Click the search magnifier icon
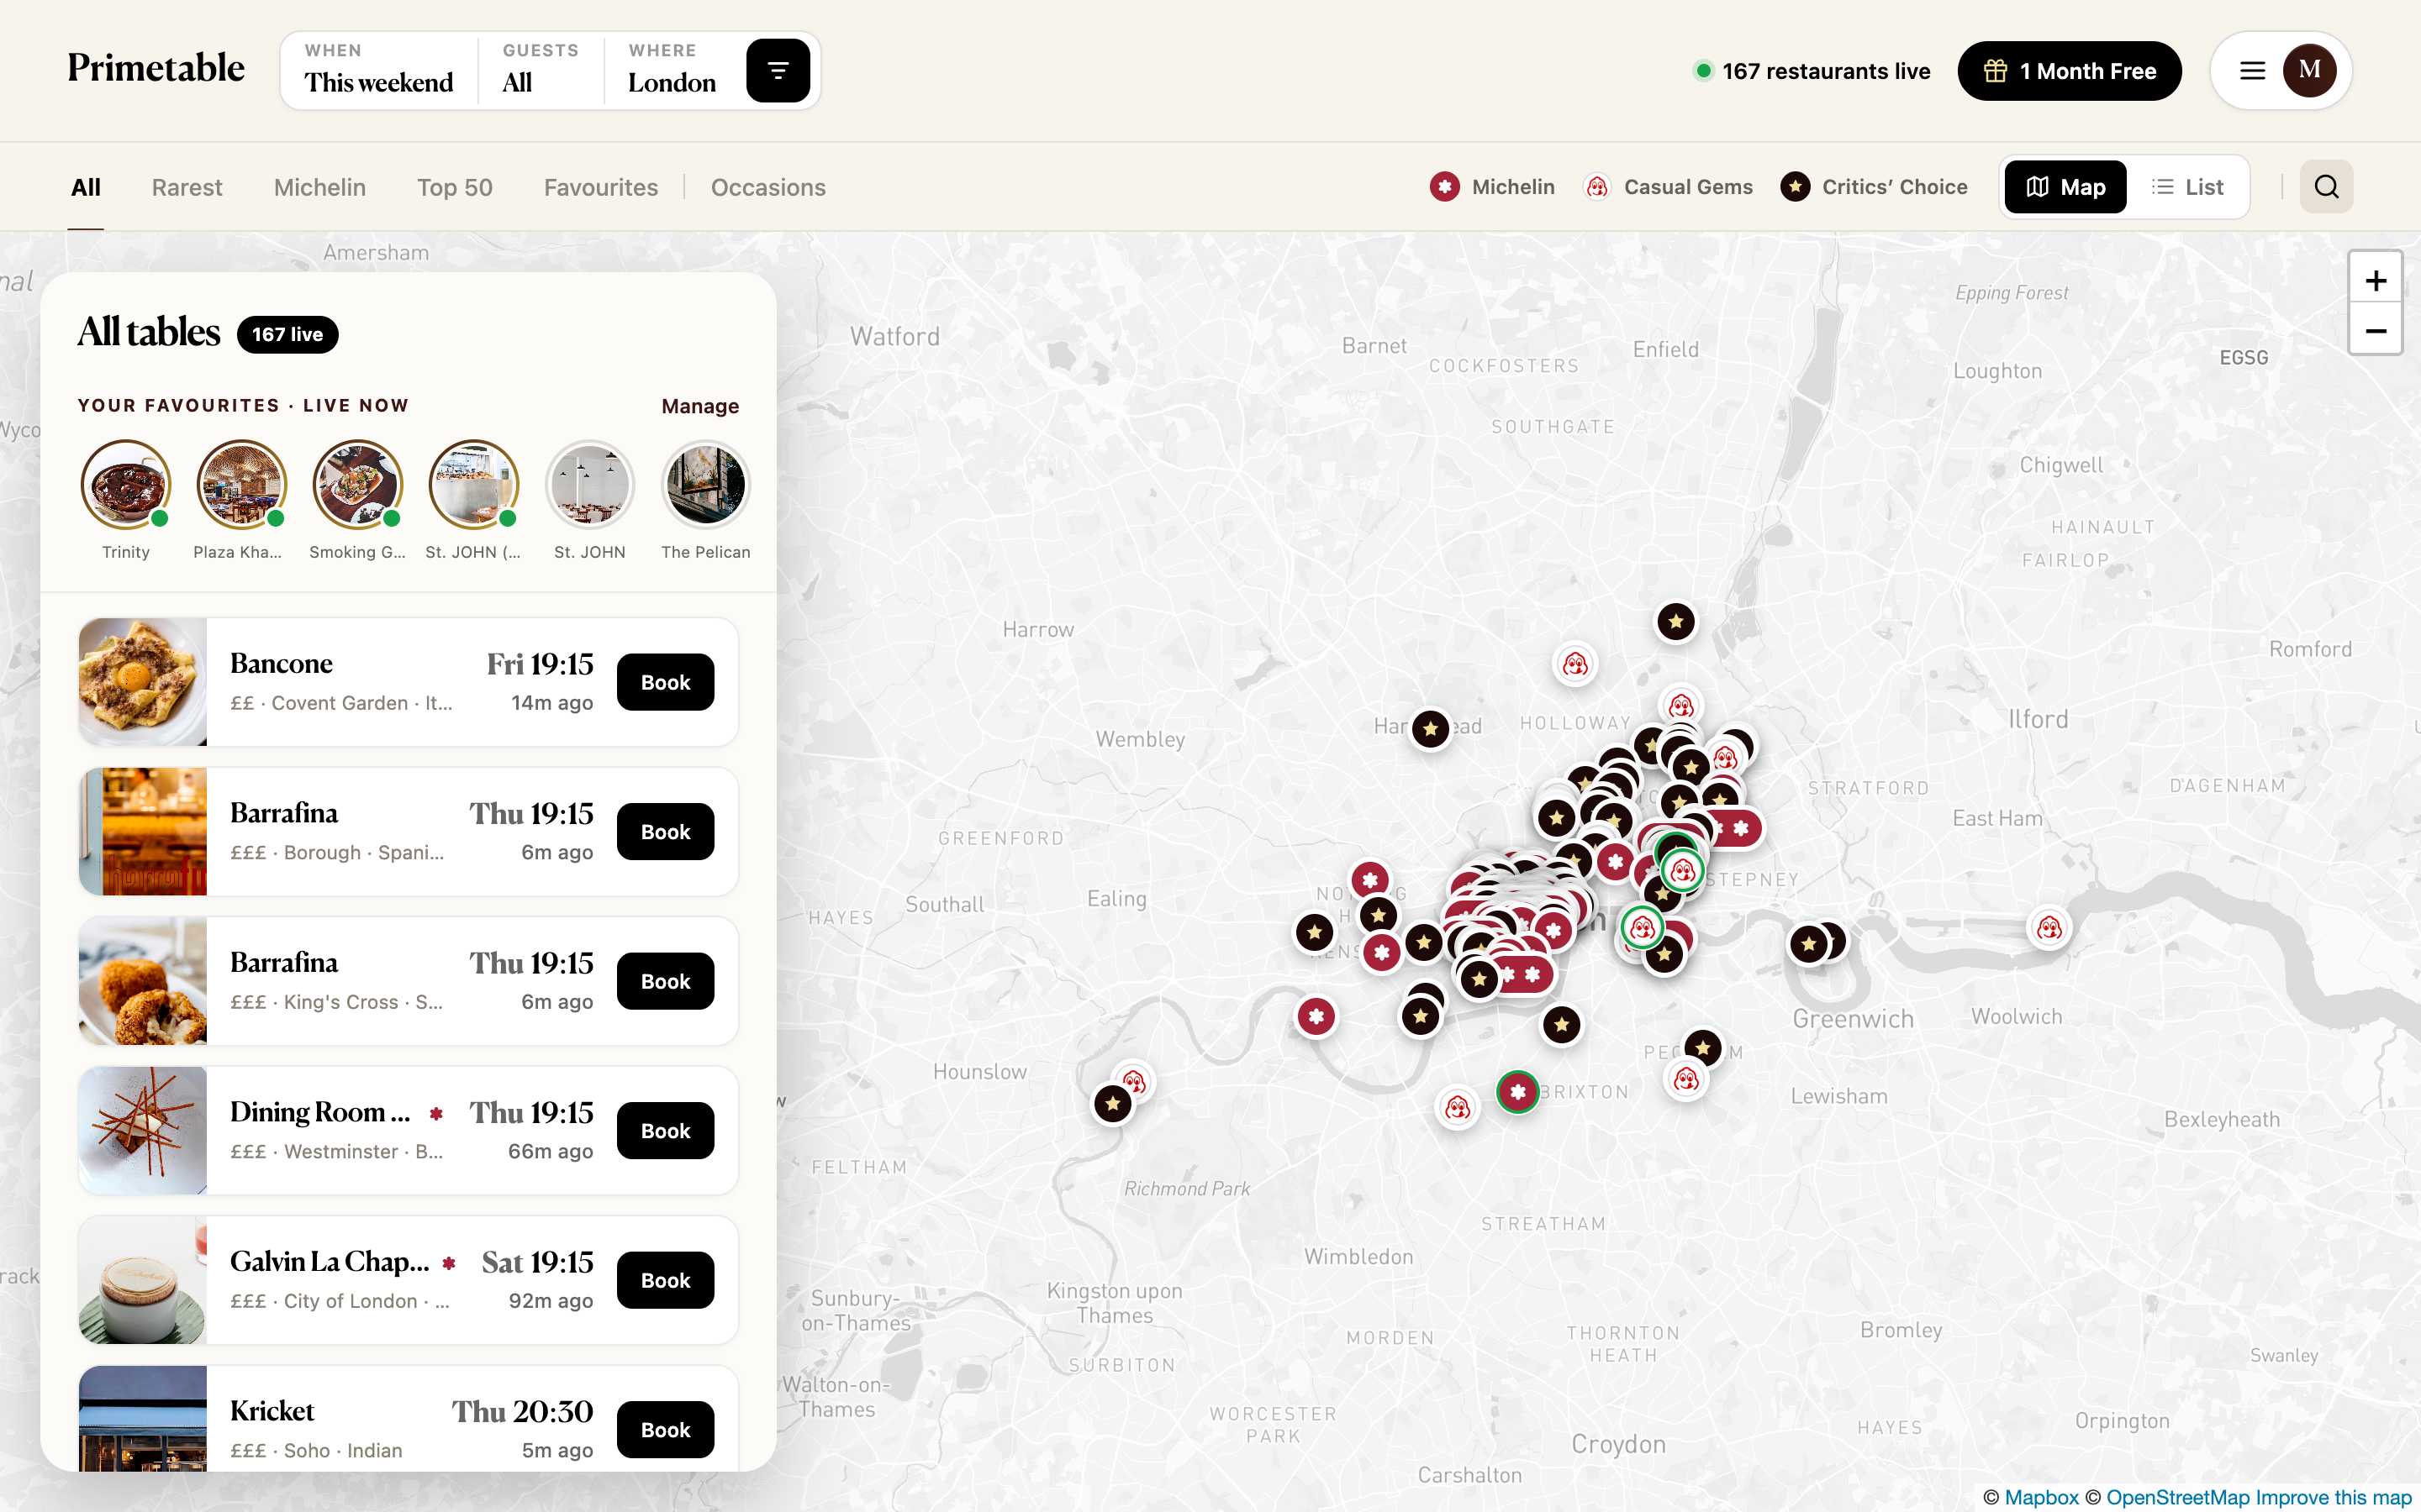 click(2326, 187)
